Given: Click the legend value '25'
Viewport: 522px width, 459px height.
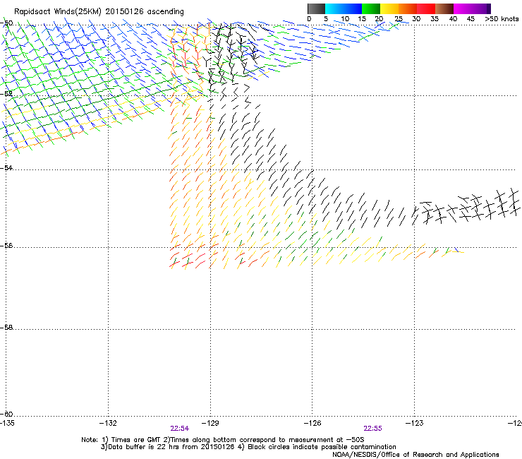Looking at the screenshot, I should 398,18.
